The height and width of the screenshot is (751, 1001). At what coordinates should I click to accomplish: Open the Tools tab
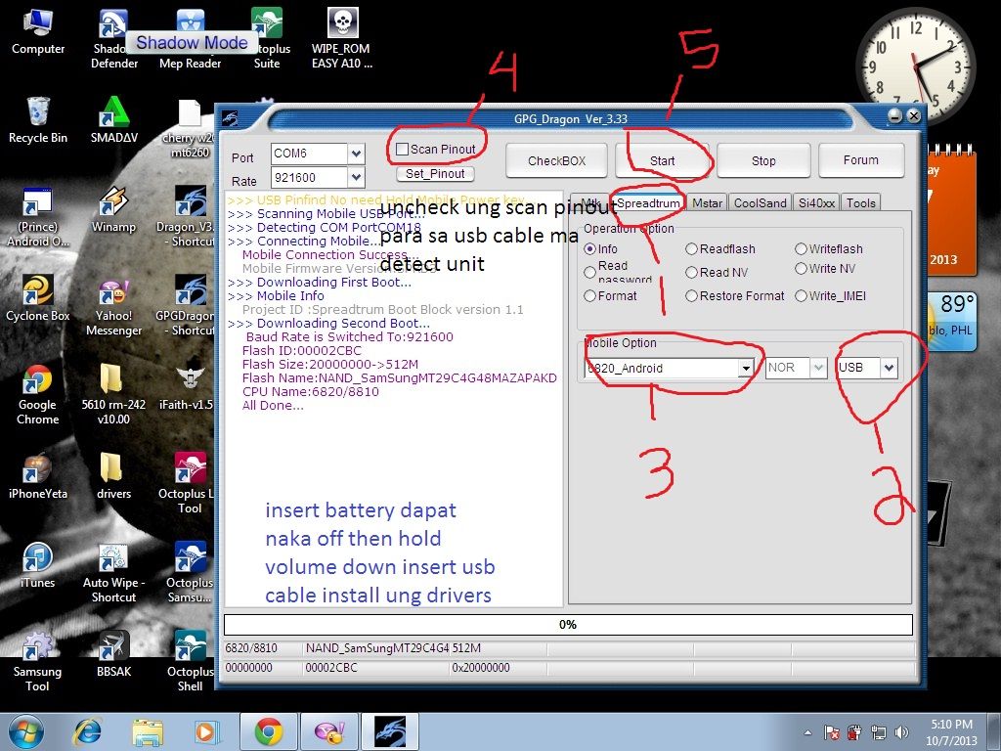coord(860,203)
